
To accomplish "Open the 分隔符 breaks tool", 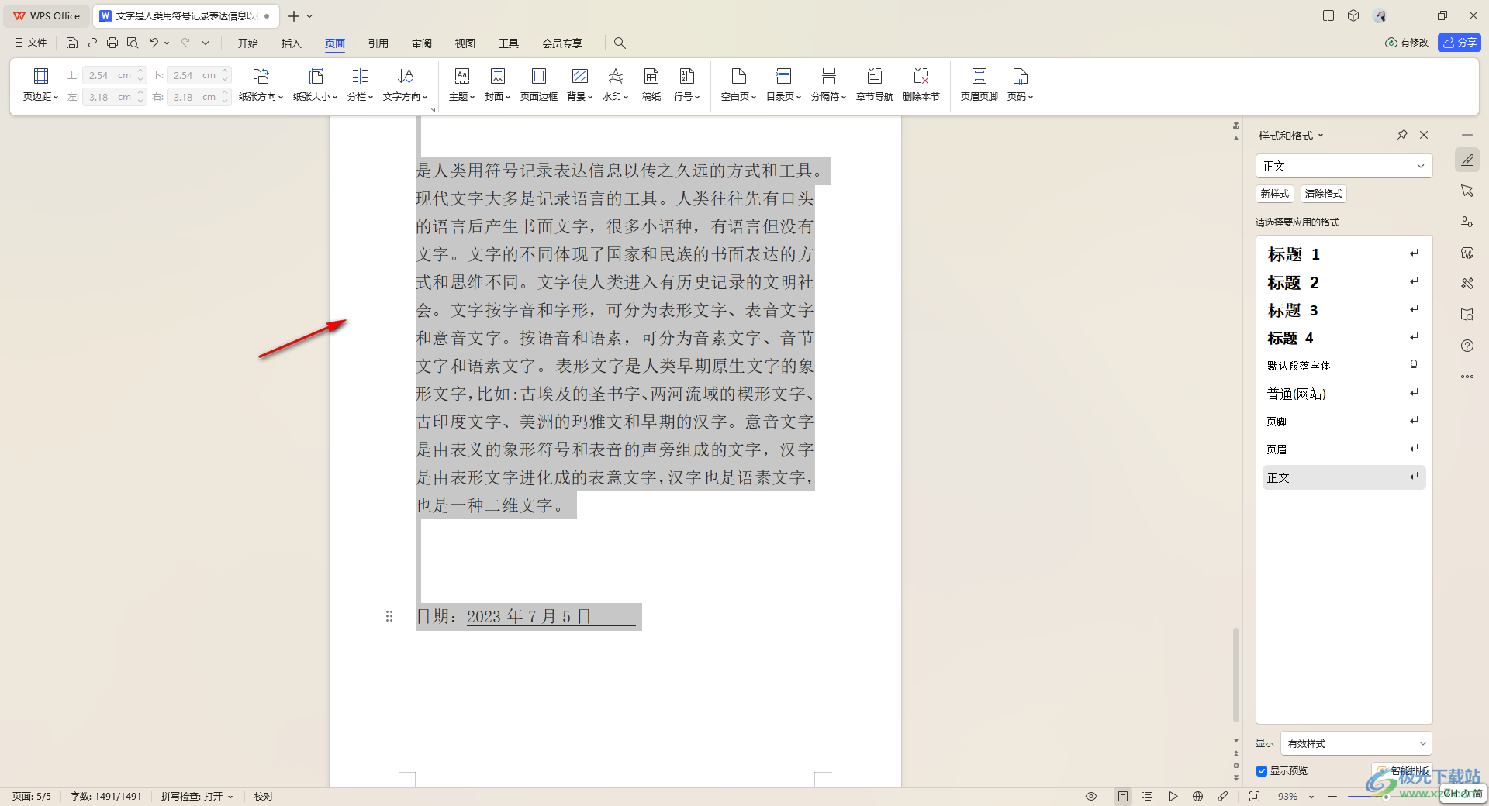I will 828,84.
